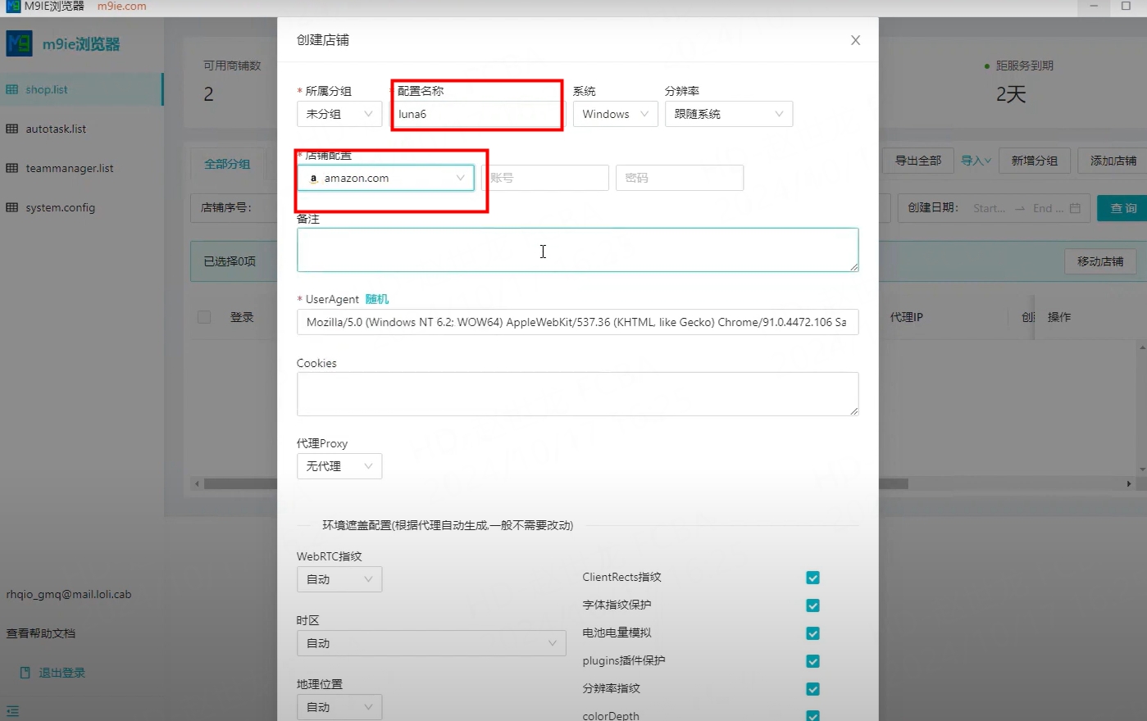Expand the 代理Proxy 无代理 dropdown
The height and width of the screenshot is (721, 1147).
point(339,466)
